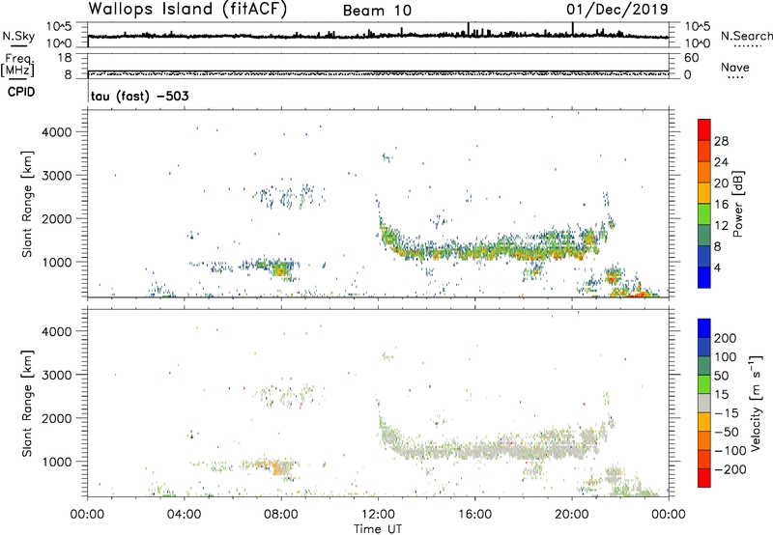
Task: Click the solid line sample under N.Sky
Action: pos(19,46)
